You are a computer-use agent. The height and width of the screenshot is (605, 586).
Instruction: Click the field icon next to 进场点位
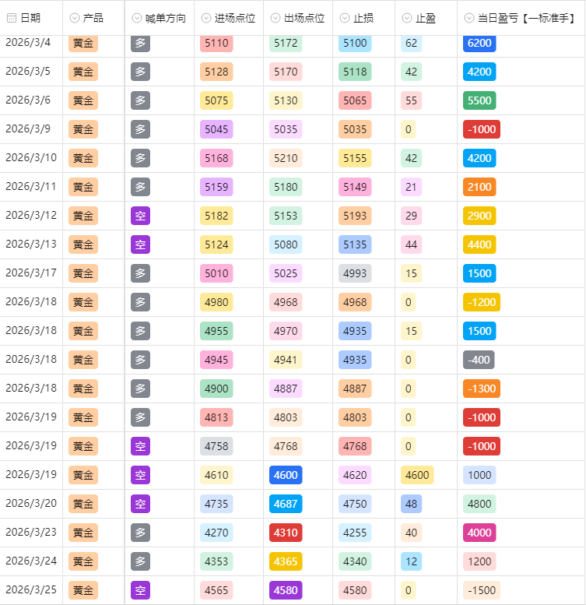[206, 18]
